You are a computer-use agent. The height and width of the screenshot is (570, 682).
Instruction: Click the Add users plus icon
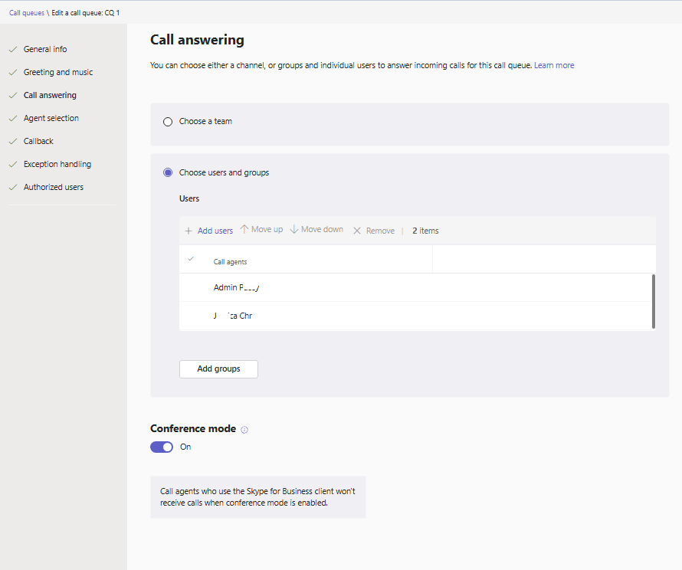pos(189,231)
